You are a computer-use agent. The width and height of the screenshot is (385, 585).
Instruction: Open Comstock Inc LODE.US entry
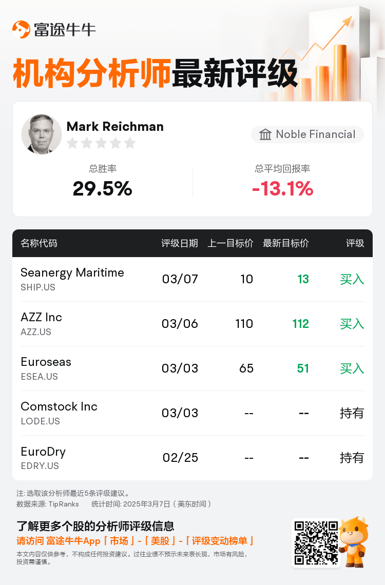coord(192,413)
